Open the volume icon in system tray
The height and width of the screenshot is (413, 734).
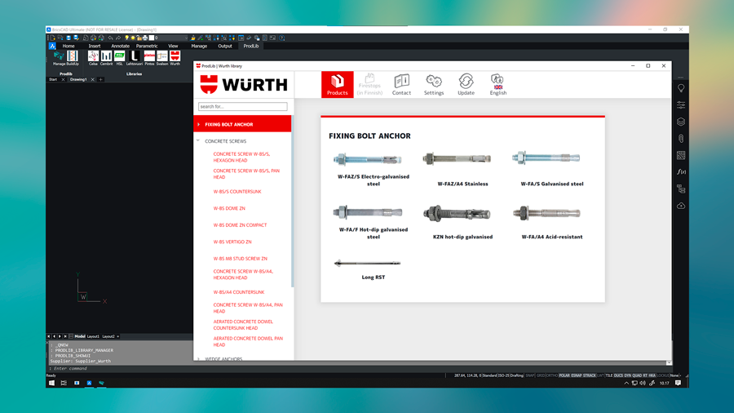(643, 383)
